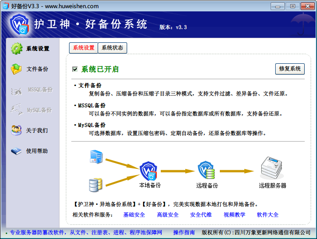Viewport: 317px width, 239px height.
Task: Open the 安全代维 link
Action: pyautogui.click(x=201, y=215)
